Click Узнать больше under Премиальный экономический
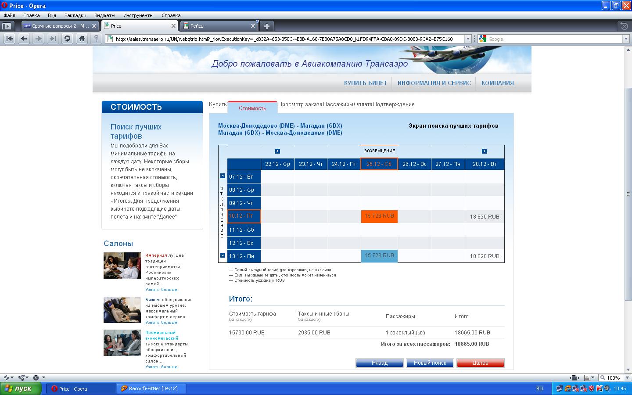632x395 pixels. click(x=162, y=367)
